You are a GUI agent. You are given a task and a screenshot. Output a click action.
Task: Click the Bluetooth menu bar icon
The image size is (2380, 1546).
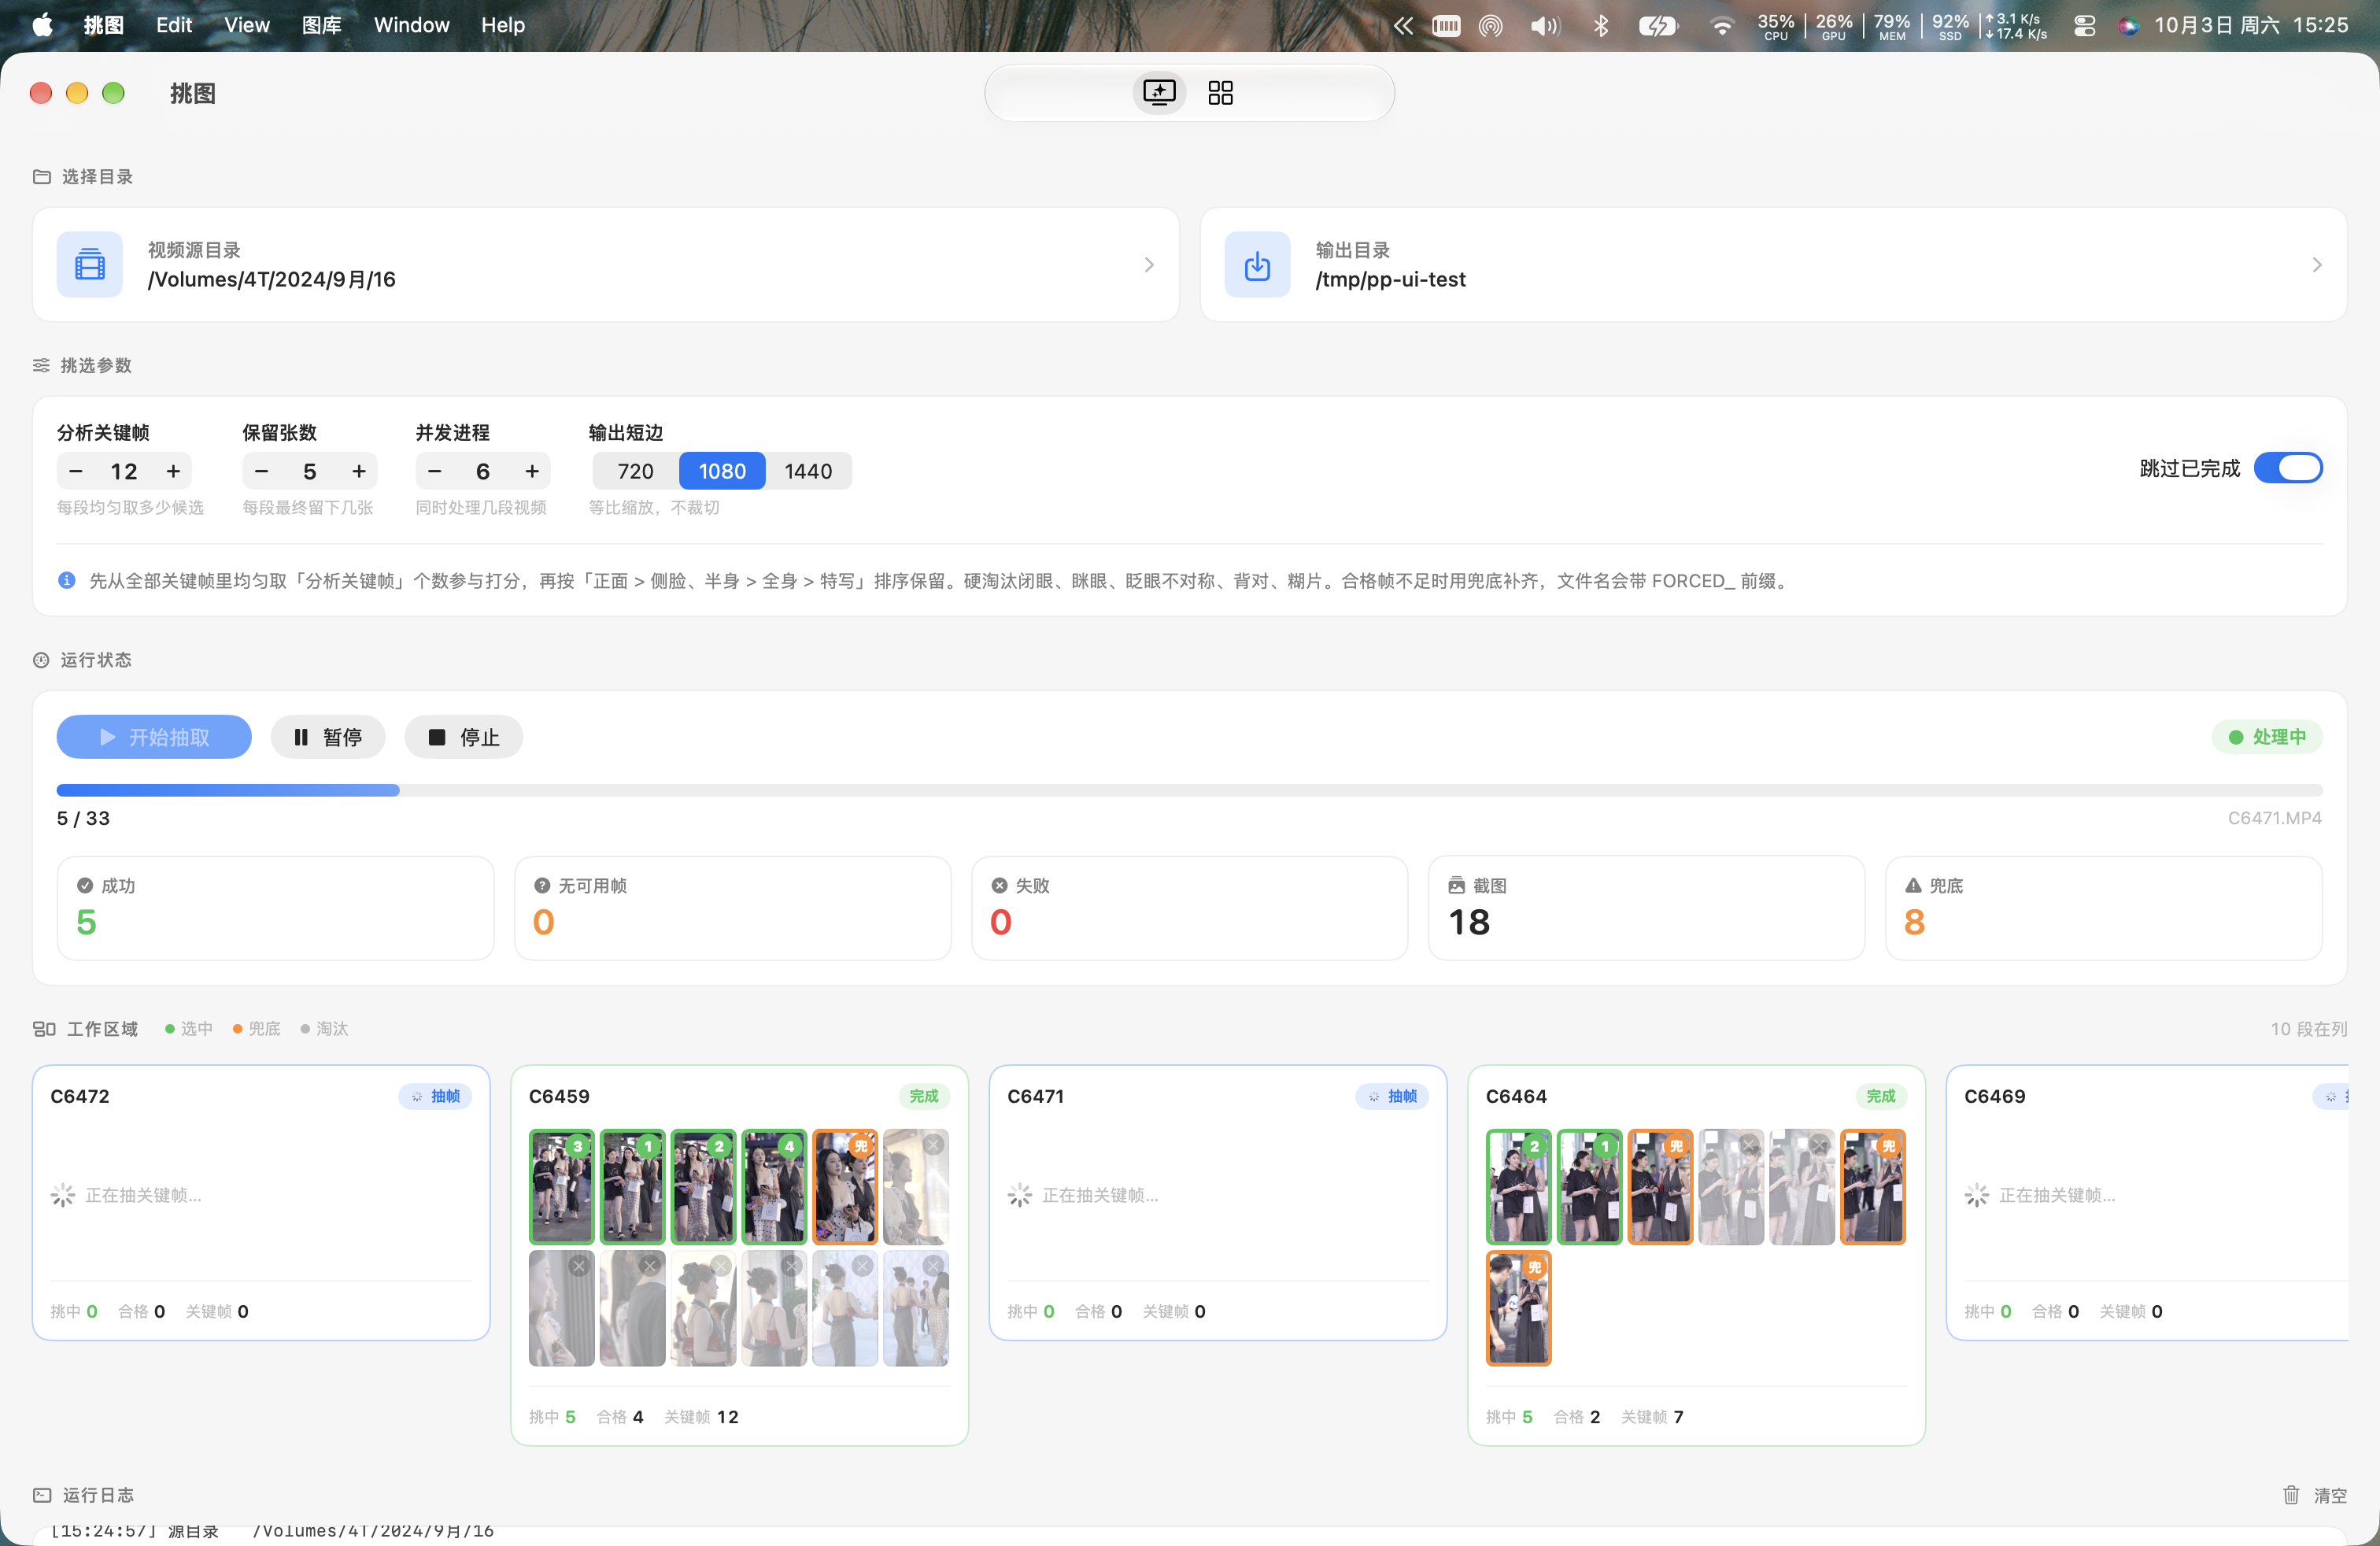pyautogui.click(x=1600, y=26)
